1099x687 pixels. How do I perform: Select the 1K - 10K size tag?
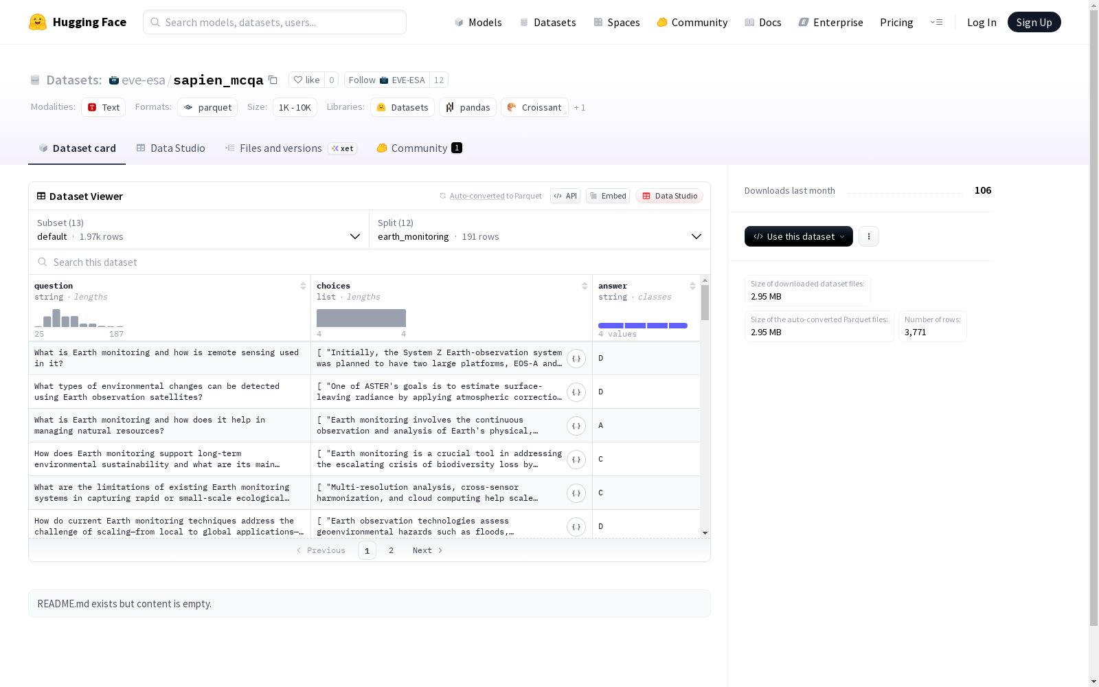[295, 107]
